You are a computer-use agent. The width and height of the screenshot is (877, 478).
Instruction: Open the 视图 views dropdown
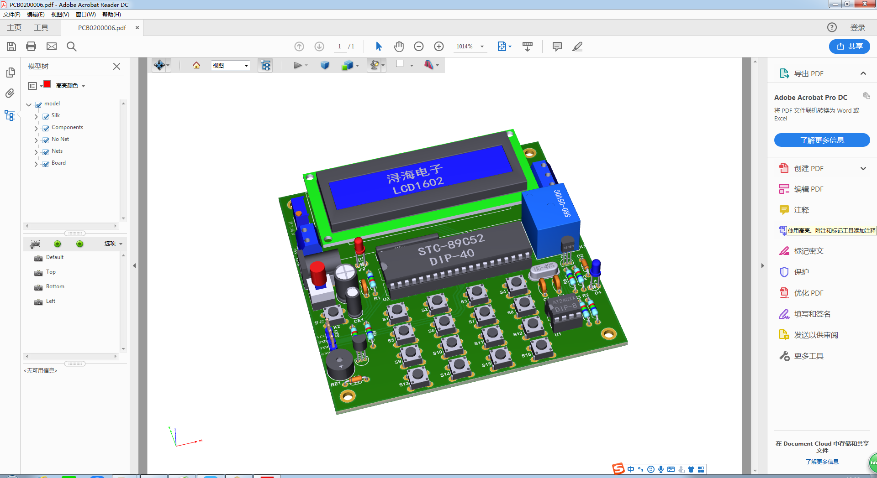point(230,65)
